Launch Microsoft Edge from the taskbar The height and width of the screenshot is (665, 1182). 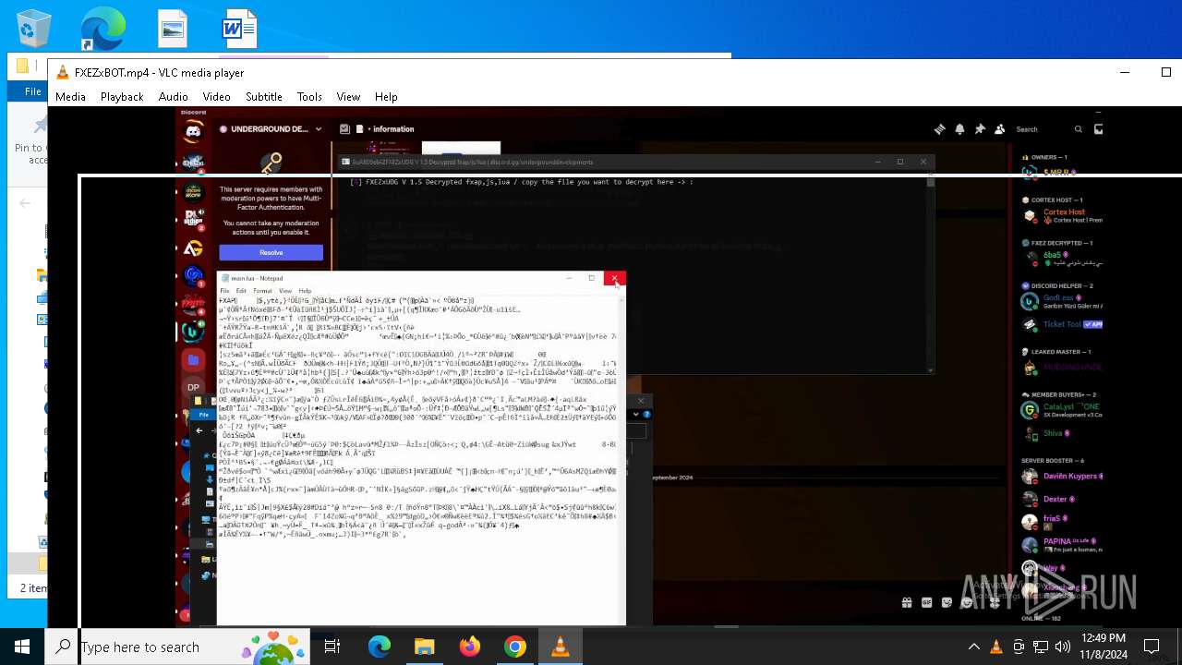coord(380,647)
